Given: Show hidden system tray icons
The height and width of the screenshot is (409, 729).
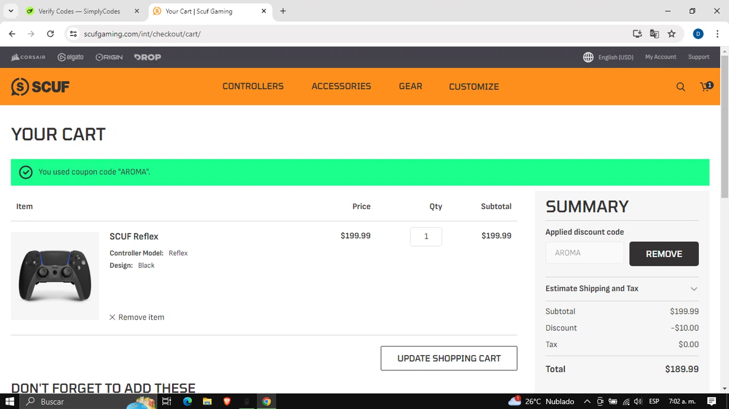Looking at the screenshot, I should point(587,401).
